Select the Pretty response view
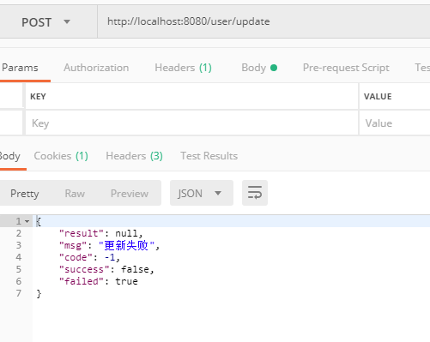Viewport: 430px width, 342px height. point(25,194)
